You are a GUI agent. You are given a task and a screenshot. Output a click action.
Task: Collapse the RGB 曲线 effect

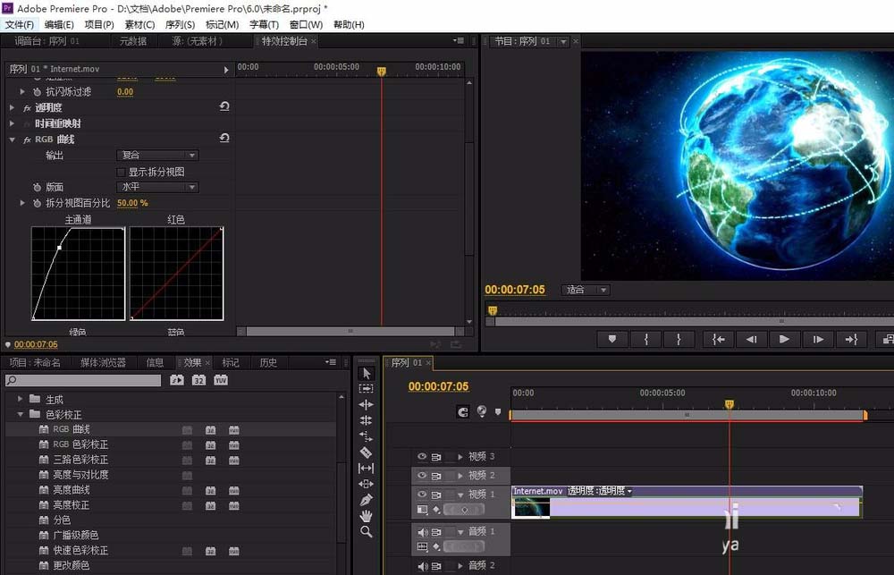[x=12, y=140]
